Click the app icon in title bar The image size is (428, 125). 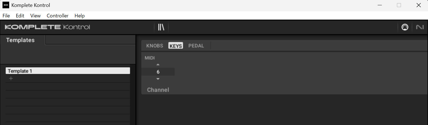6,5
